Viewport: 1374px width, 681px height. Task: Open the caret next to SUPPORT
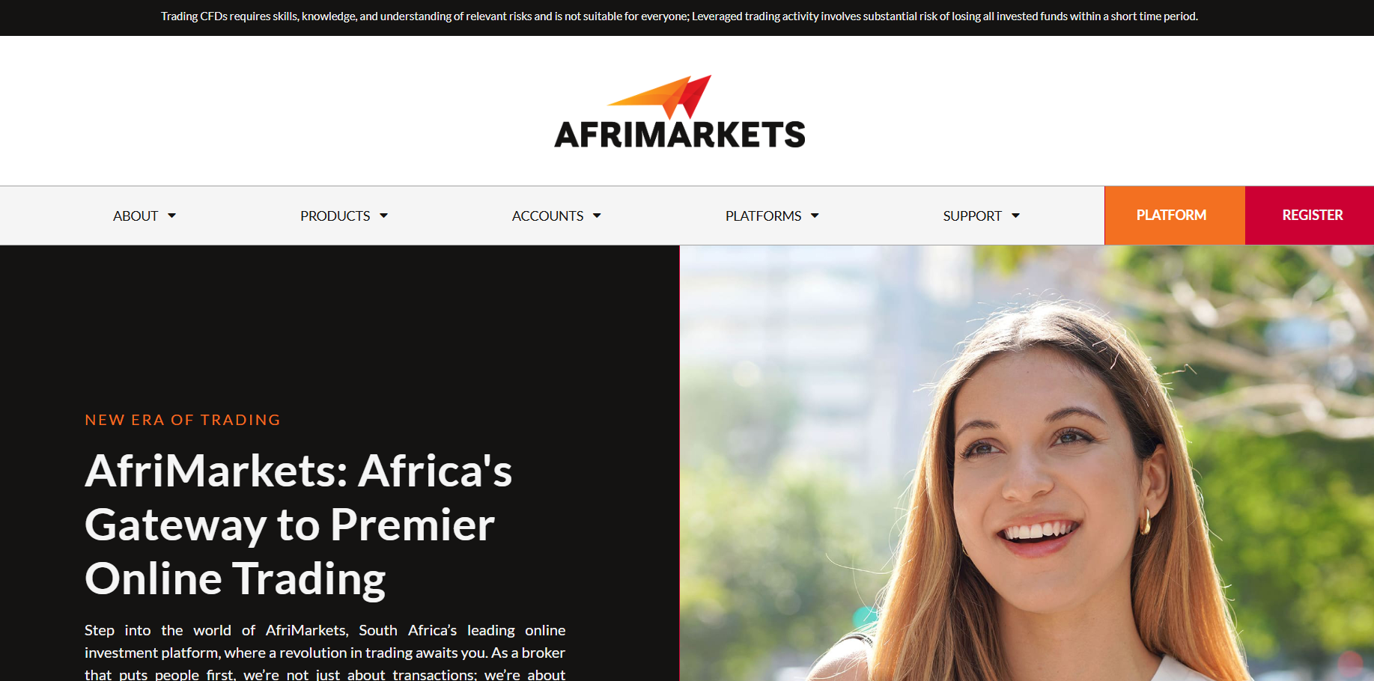[x=1015, y=216]
